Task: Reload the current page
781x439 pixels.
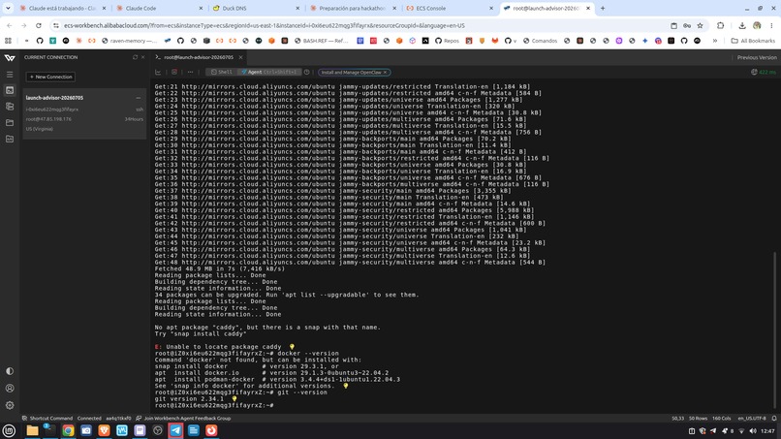Action: coord(39,25)
